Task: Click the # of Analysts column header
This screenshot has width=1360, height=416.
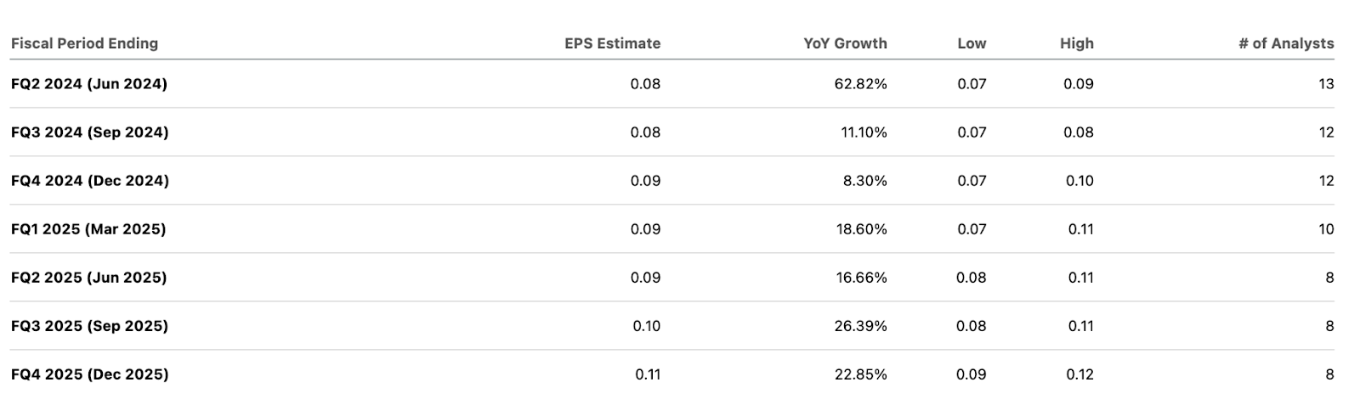Action: [x=1286, y=43]
